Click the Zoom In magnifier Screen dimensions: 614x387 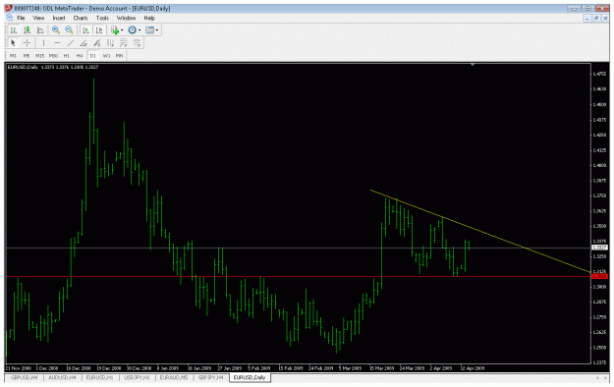(56, 30)
